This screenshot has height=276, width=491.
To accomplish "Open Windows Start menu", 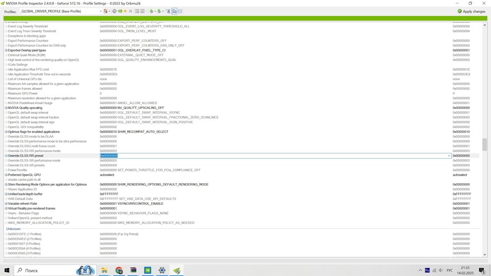I will [x=7, y=270].
